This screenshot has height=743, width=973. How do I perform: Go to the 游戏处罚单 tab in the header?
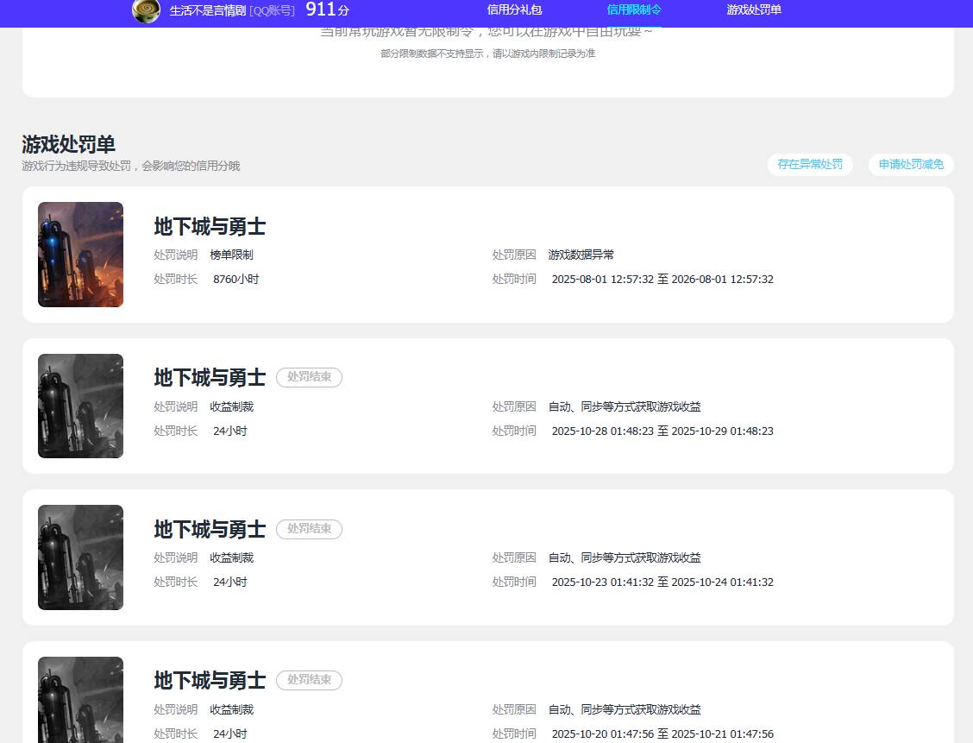[x=754, y=10]
